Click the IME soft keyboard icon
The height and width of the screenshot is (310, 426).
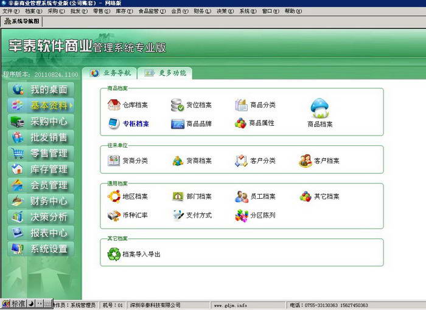point(48,303)
